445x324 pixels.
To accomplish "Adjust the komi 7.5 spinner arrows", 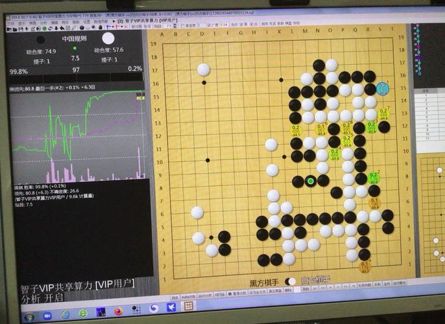I will [x=174, y=26].
